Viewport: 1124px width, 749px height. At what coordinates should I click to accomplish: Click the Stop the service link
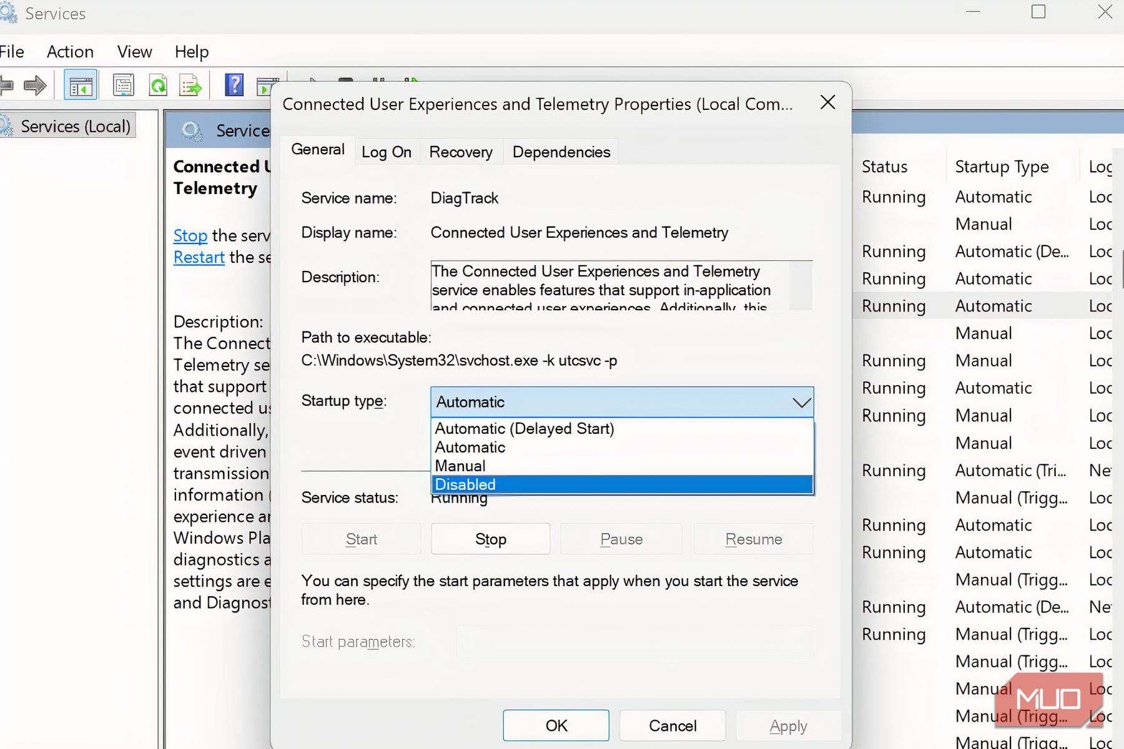pyautogui.click(x=190, y=235)
